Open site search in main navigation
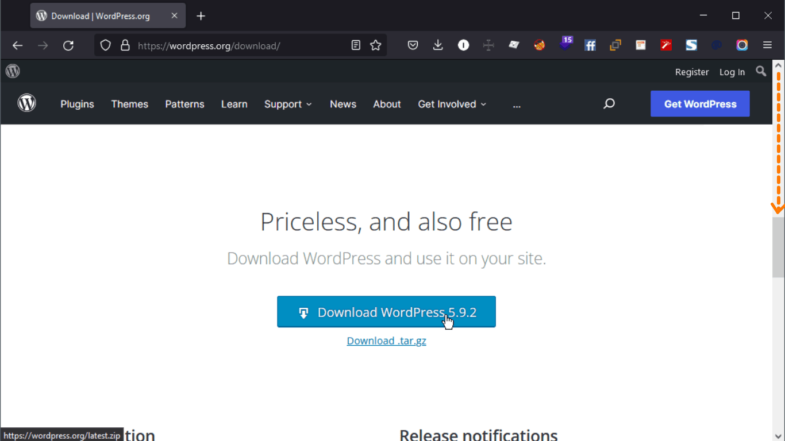Screen dimensions: 785x441 coord(609,104)
